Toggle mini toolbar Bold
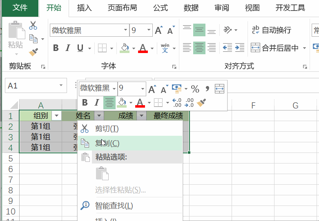Image resolution: width=319 pixels, height=221 pixels. (x=85, y=103)
